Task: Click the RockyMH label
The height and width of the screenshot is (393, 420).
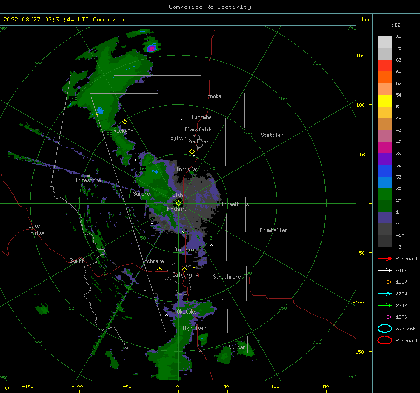Action: [123, 131]
